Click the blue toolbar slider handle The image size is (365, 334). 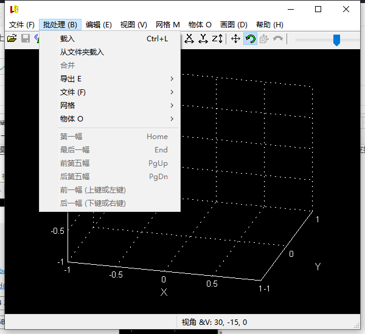click(336, 39)
